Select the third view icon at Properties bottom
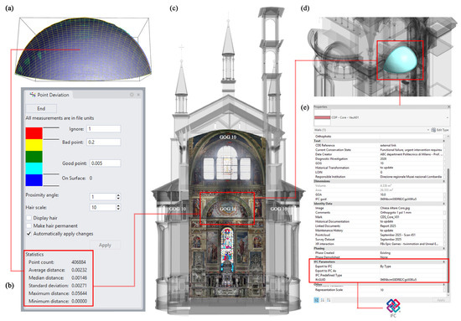 point(329,300)
